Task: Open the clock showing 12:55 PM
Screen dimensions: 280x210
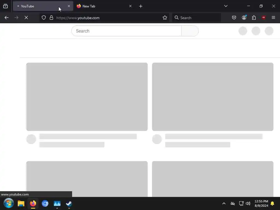Action: pos(261,203)
